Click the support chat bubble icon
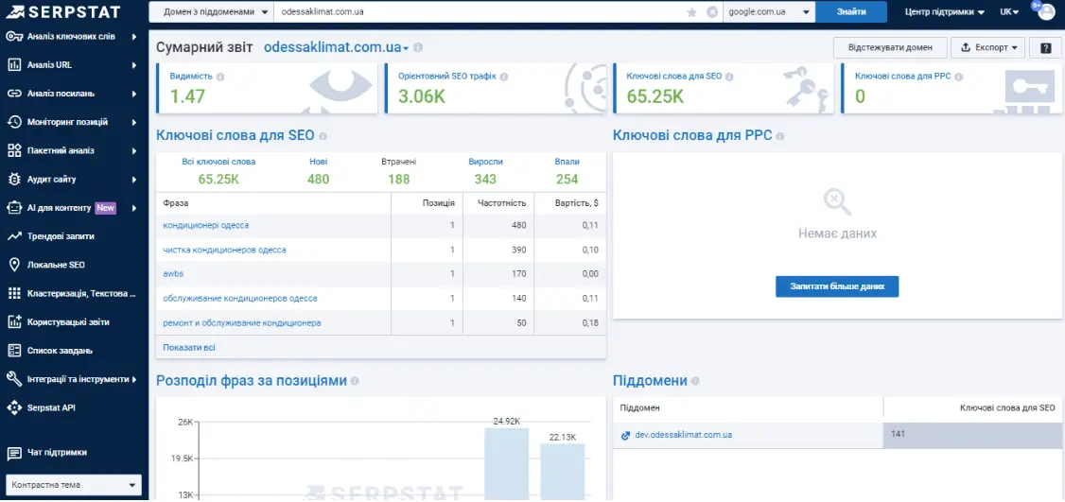The height and width of the screenshot is (502, 1065). [14, 453]
